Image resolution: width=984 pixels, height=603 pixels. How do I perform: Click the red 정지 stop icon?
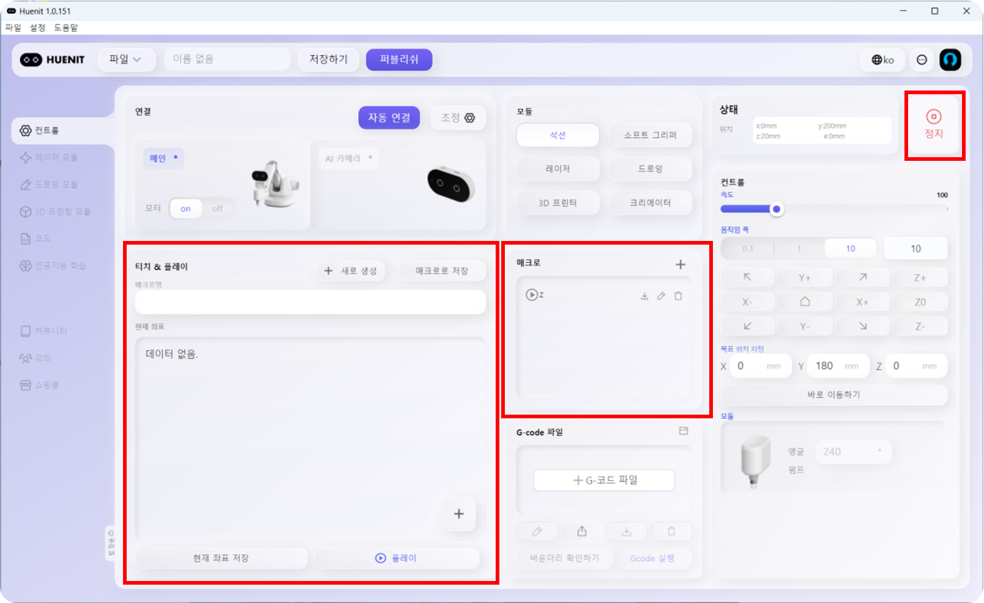[933, 117]
